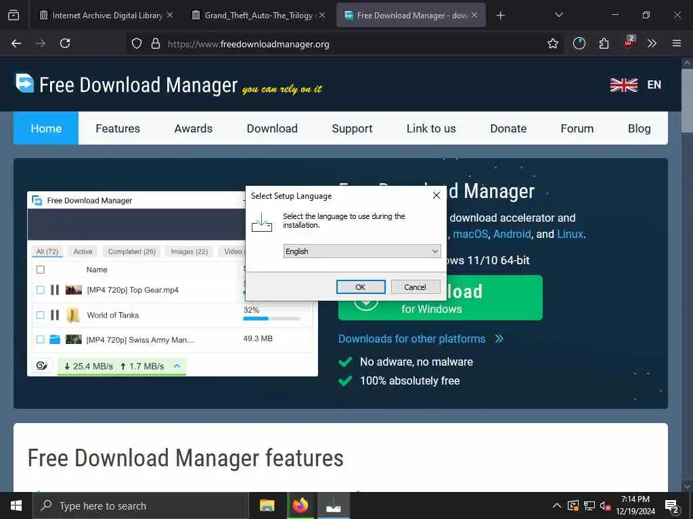
Task: Switch to Firefox in the taskbar
Action: click(300, 505)
